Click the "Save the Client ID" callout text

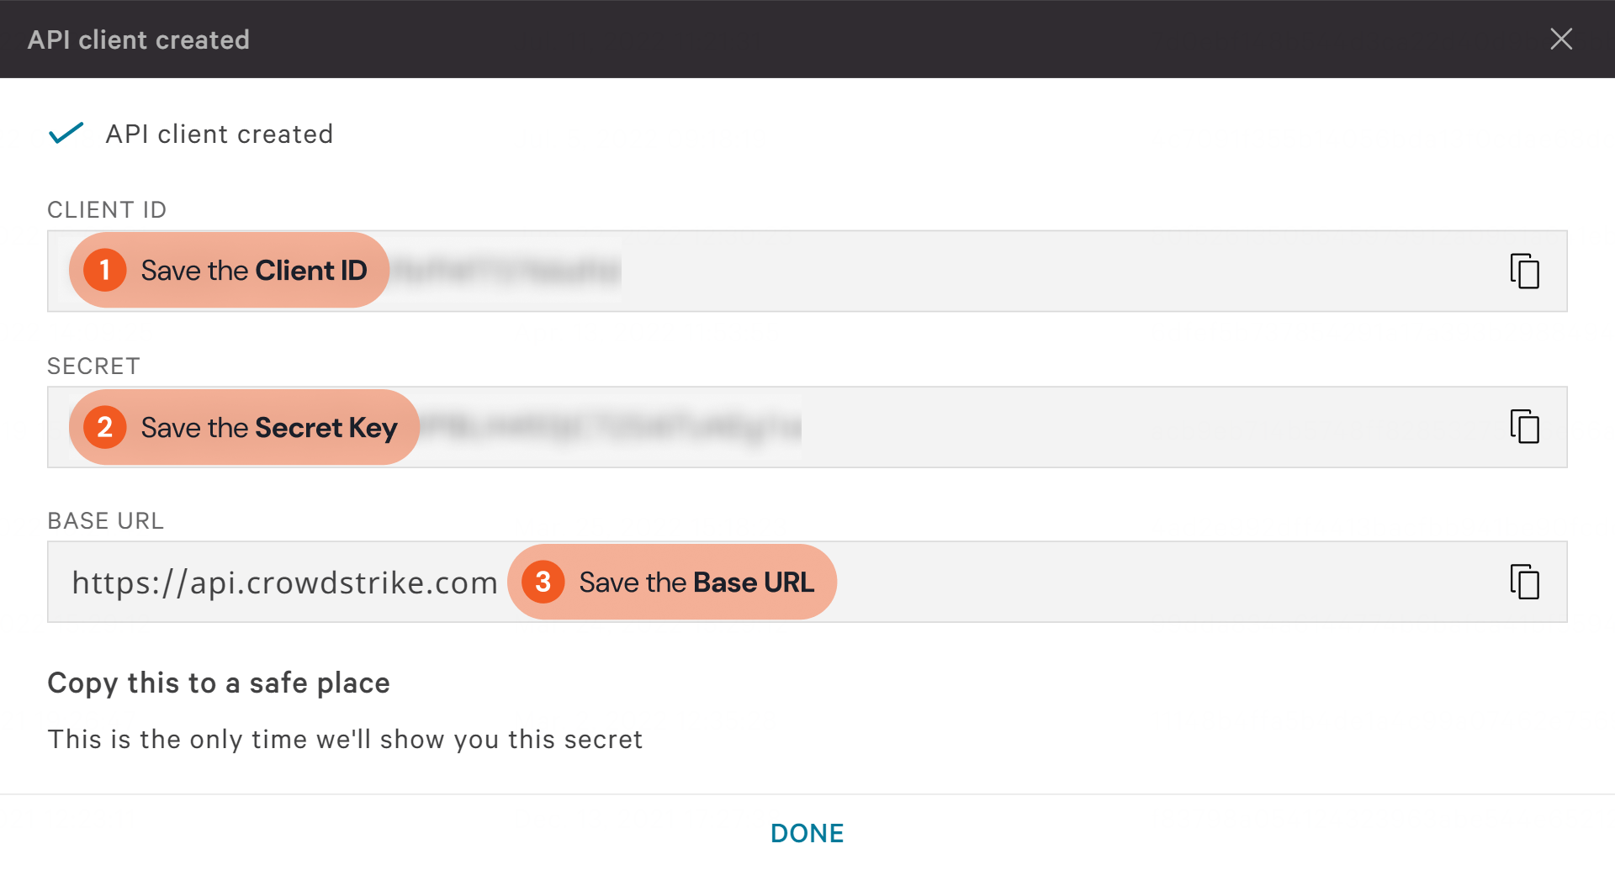coord(254,271)
